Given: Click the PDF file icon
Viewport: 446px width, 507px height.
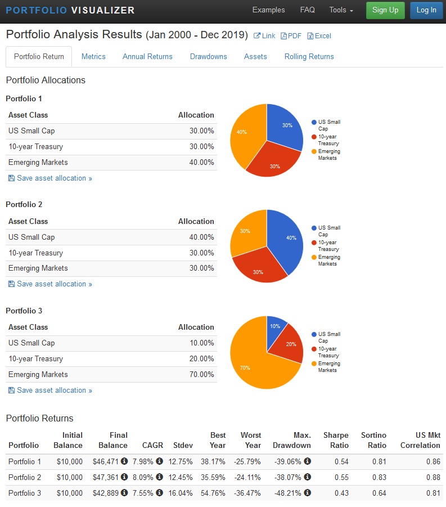Looking at the screenshot, I should point(283,36).
